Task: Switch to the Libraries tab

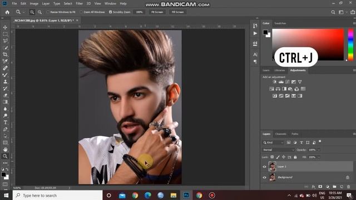Action: pos(279,71)
